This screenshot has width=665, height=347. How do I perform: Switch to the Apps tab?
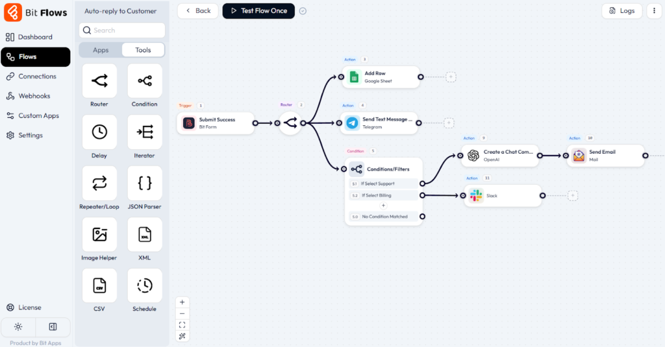(x=101, y=50)
